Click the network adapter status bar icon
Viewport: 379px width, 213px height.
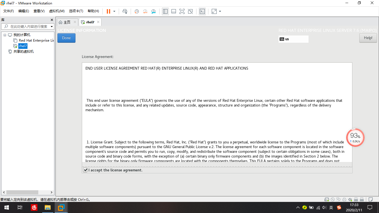[338, 199]
